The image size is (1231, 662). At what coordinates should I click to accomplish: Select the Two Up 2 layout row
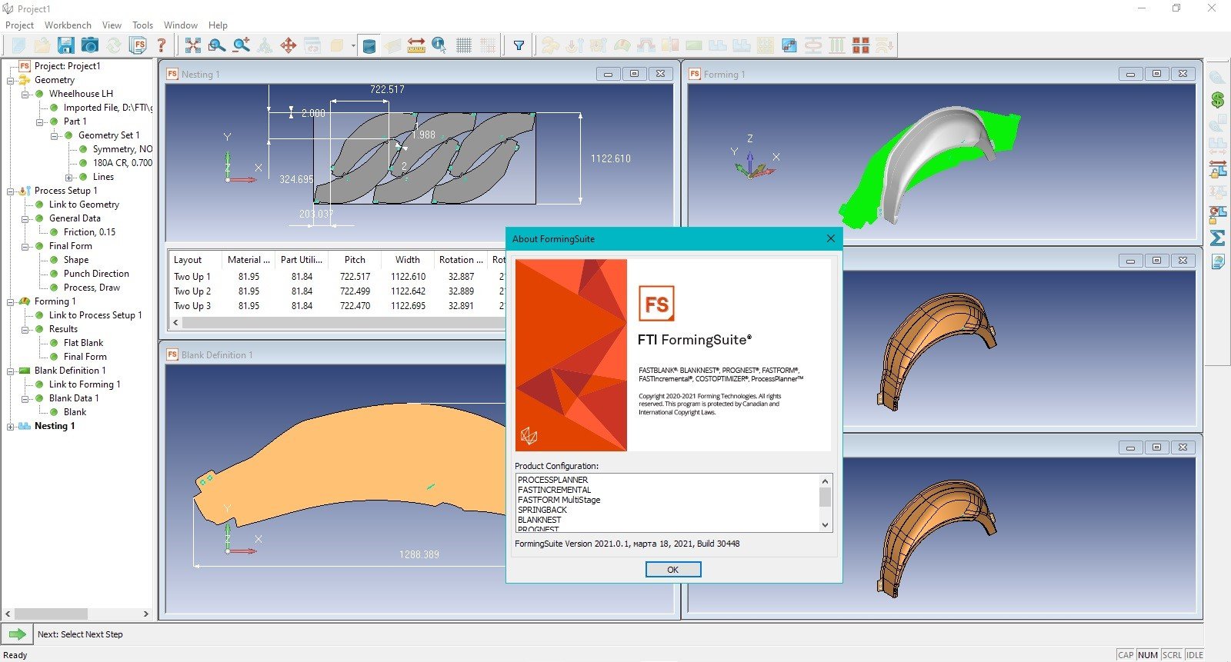pos(337,291)
